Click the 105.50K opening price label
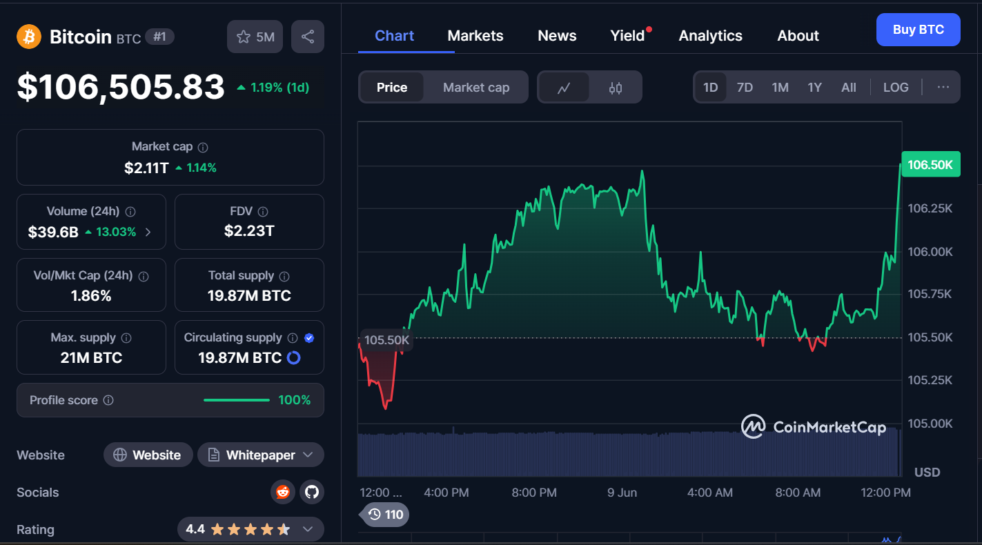This screenshot has height=545, width=982. 386,340
